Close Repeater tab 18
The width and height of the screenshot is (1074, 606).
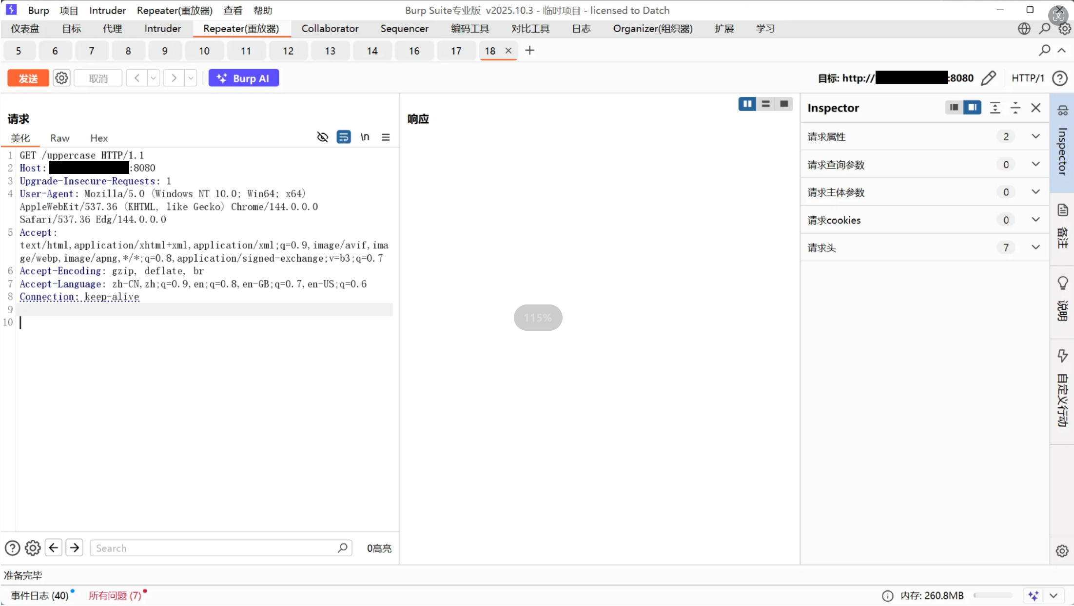pyautogui.click(x=508, y=50)
